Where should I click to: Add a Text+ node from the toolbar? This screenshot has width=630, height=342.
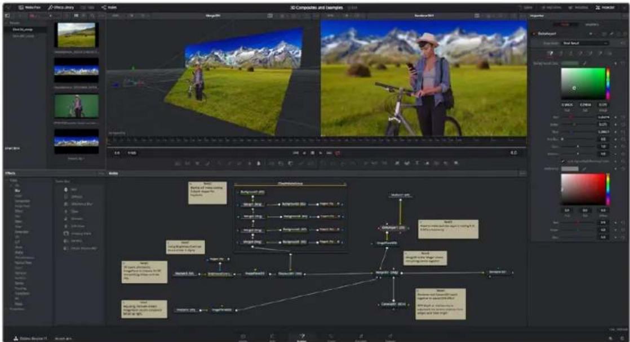coord(197,163)
